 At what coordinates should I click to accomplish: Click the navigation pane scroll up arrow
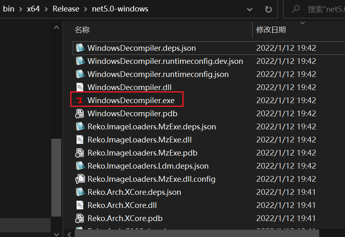[x=56, y=27]
